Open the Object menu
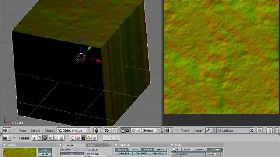 pyautogui.click(x=49, y=130)
